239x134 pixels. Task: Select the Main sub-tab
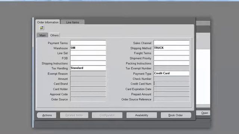42,35
